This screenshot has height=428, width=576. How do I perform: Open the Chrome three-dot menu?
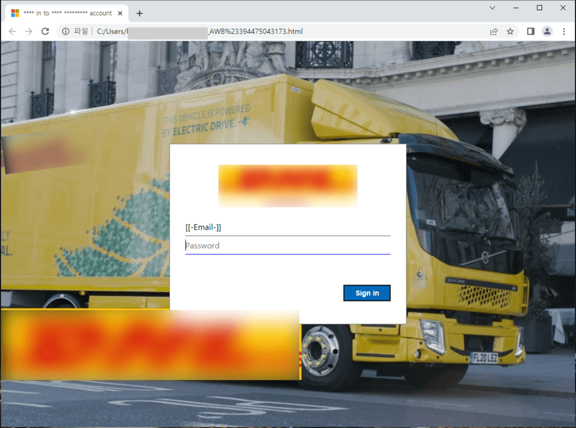tap(564, 31)
